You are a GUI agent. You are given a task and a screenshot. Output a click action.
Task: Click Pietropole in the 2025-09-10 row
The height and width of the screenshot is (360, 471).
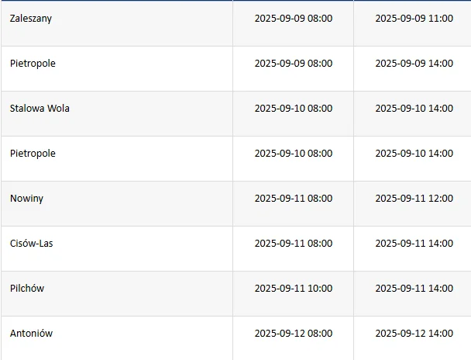pos(33,154)
